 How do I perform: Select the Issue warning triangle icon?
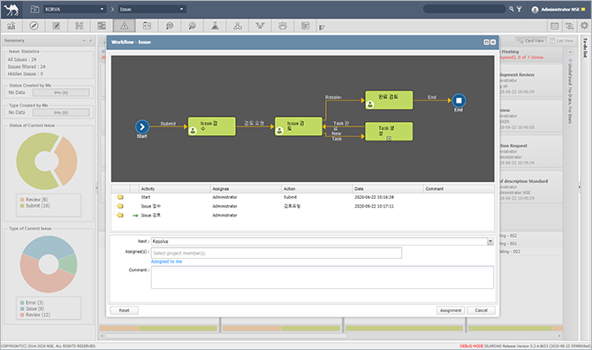(125, 26)
